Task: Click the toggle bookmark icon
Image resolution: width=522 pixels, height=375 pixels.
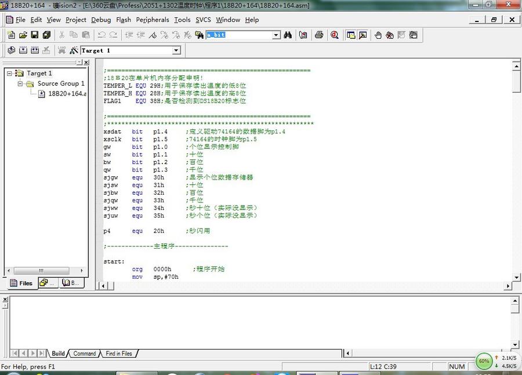Action: [x=152, y=35]
